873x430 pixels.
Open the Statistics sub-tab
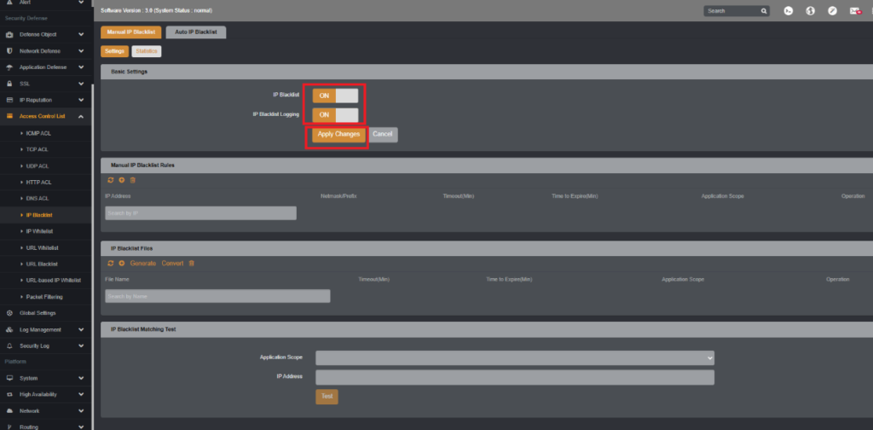tap(147, 51)
